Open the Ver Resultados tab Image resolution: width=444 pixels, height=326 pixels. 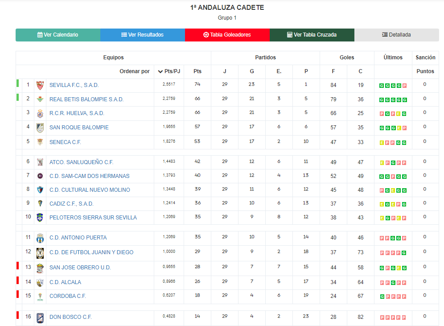143,35
